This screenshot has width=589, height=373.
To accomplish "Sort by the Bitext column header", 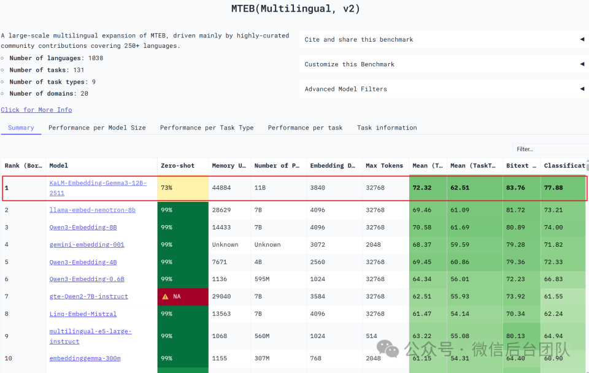I will click(x=522, y=166).
